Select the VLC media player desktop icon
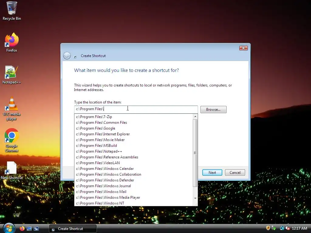311x233 pixels. tap(12, 109)
